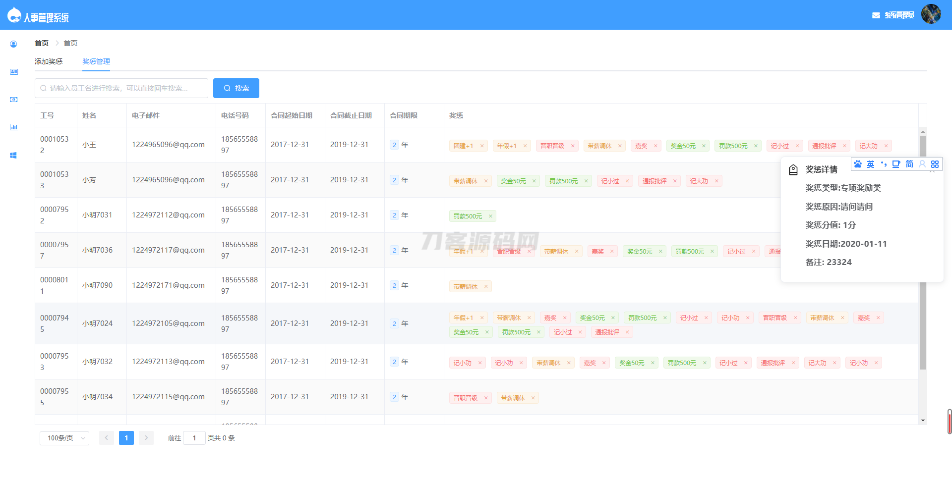Toggle IME English/Chinese mode button 英
Image resolution: width=952 pixels, height=480 pixels.
(871, 164)
